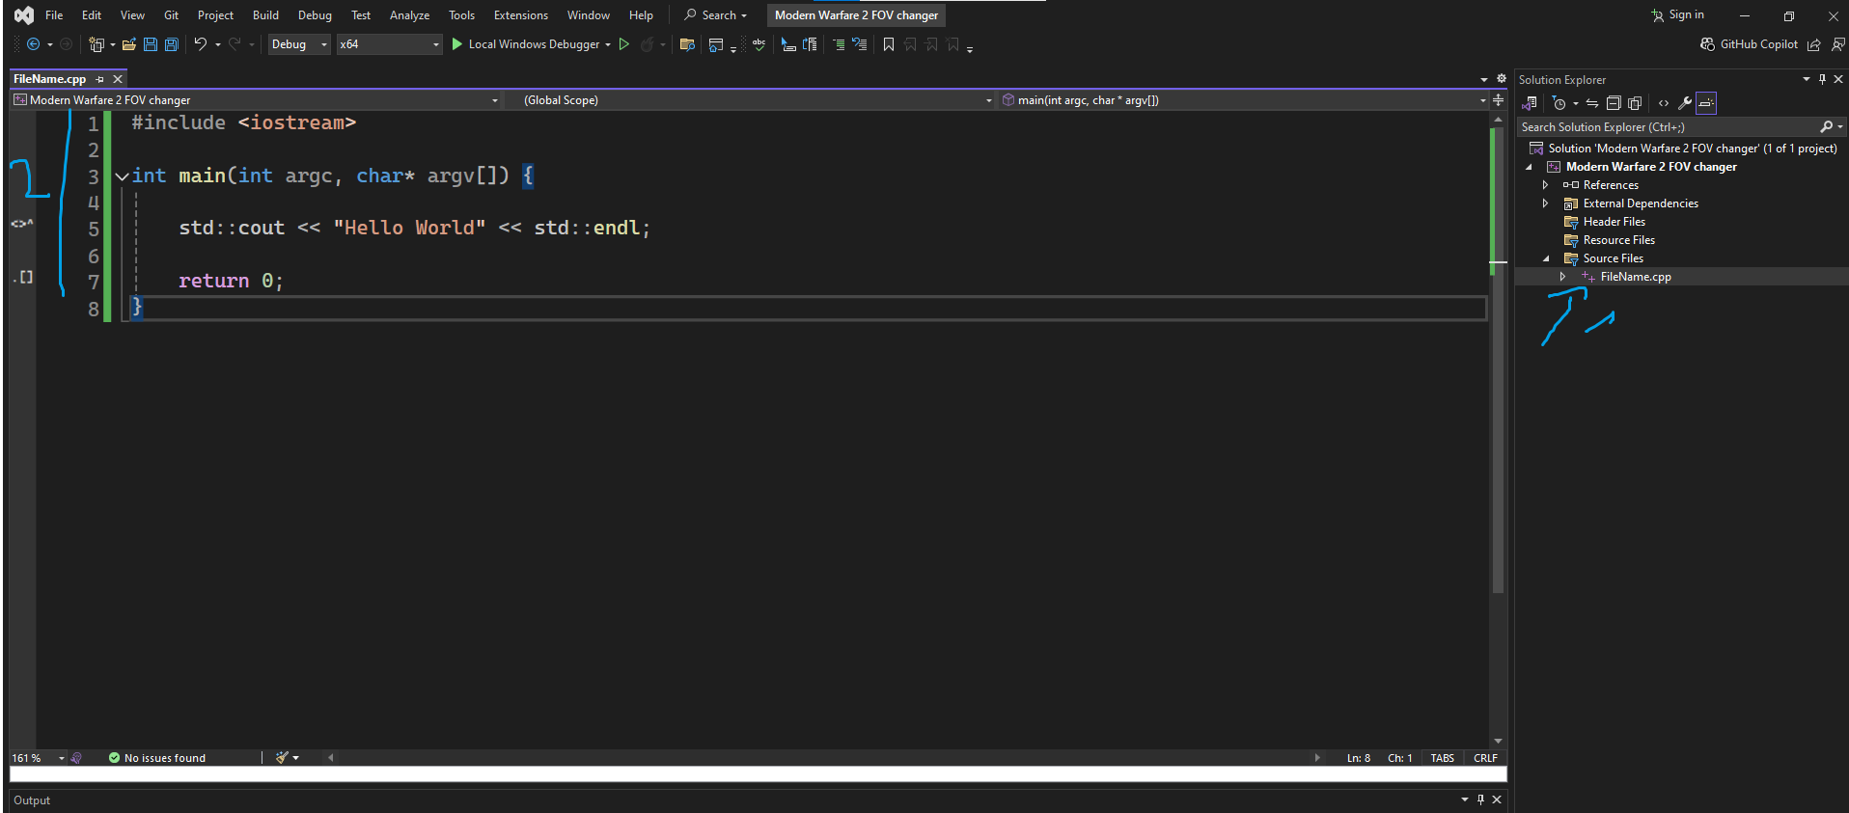The image size is (1849, 813).
Task: Open the File menu
Action: point(54,15)
